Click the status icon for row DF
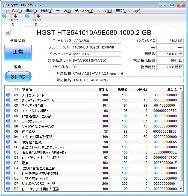Viewport: 188px width, 196px height. point(8,189)
